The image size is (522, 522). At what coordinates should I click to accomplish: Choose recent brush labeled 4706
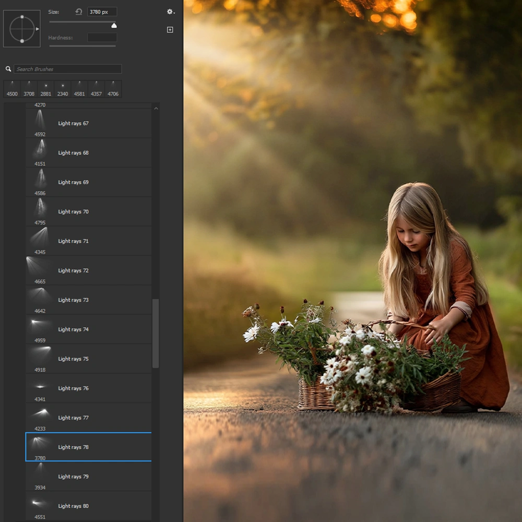113,89
